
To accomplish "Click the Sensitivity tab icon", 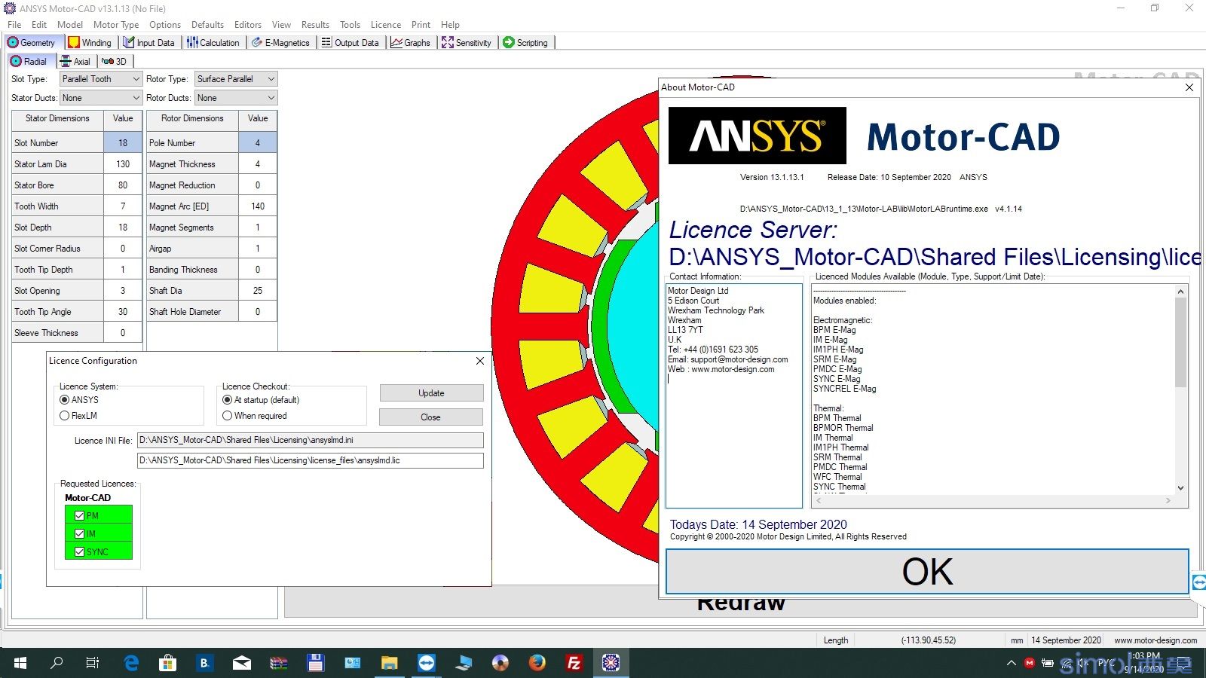I will tap(448, 43).
